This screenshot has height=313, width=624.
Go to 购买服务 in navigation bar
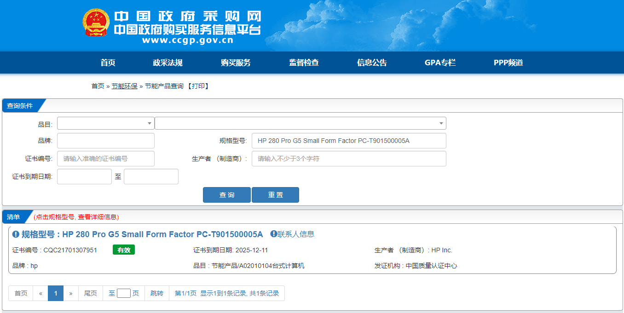point(236,63)
